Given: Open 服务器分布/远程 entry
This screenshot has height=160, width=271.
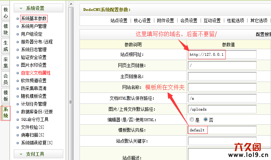Looking at the screenshot, I should coord(37,42).
